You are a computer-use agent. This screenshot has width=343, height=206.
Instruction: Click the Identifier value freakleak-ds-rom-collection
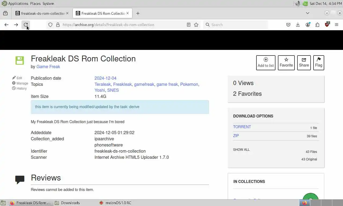tap(120, 151)
